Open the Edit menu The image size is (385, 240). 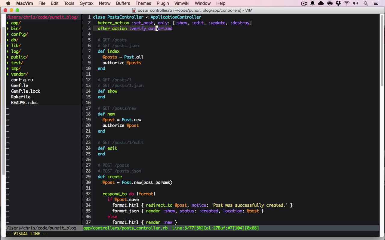54,3
